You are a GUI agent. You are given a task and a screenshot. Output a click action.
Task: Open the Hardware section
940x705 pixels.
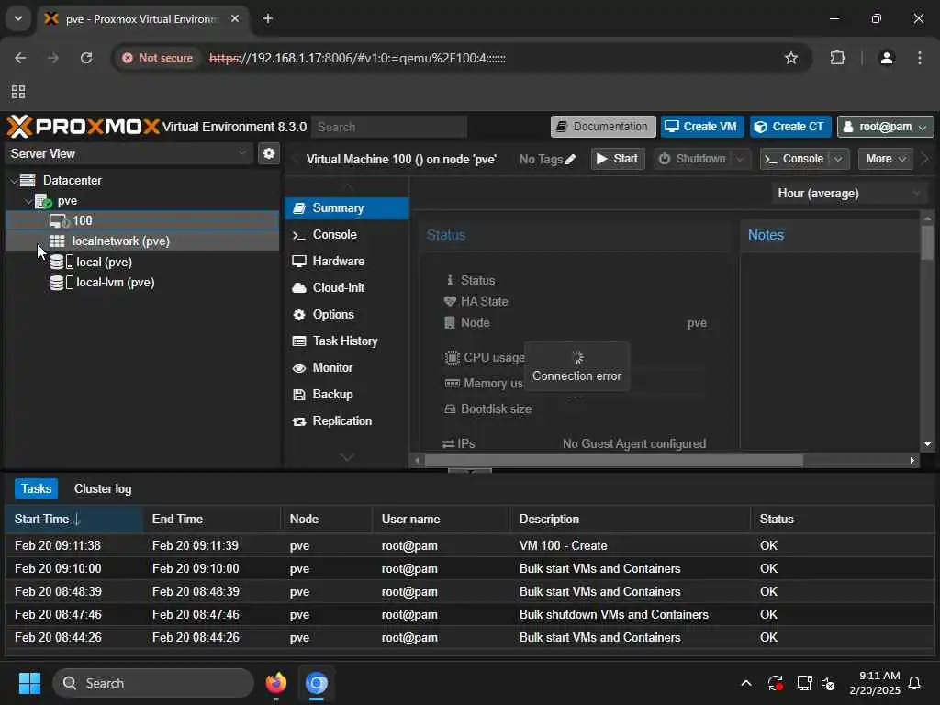pos(346,261)
